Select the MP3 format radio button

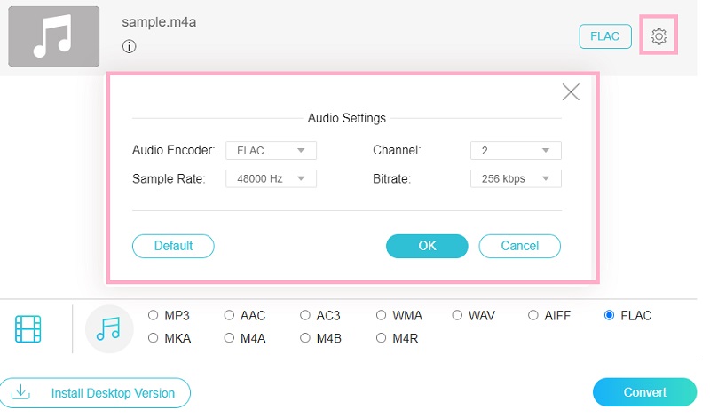[x=154, y=315]
